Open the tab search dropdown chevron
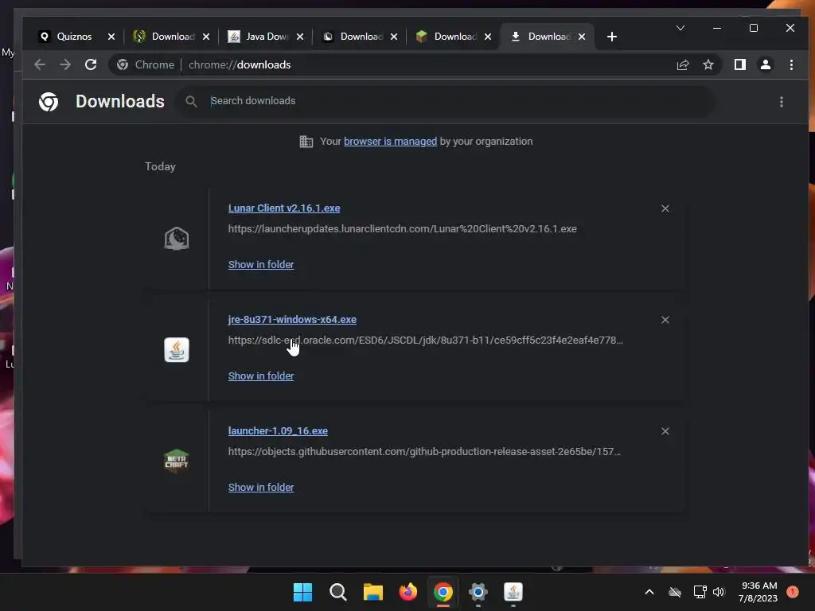Viewport: 815px width, 611px height. tap(680, 28)
